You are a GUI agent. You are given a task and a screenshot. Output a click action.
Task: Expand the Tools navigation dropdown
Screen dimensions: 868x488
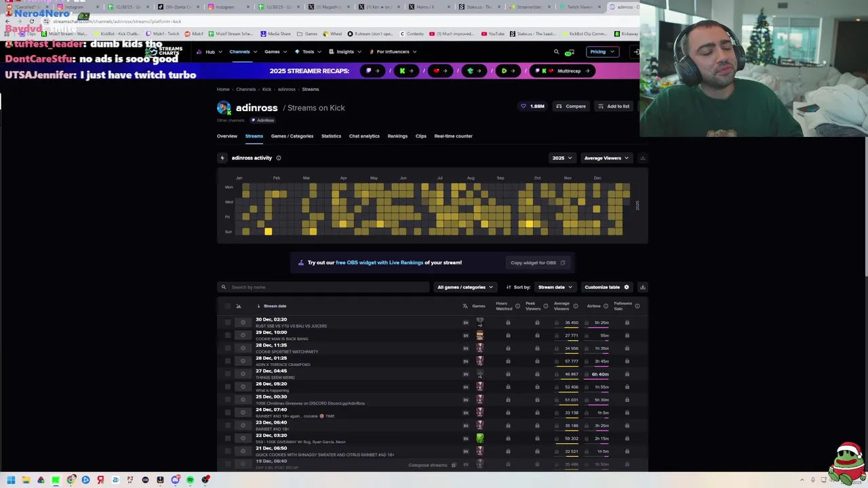(x=309, y=52)
